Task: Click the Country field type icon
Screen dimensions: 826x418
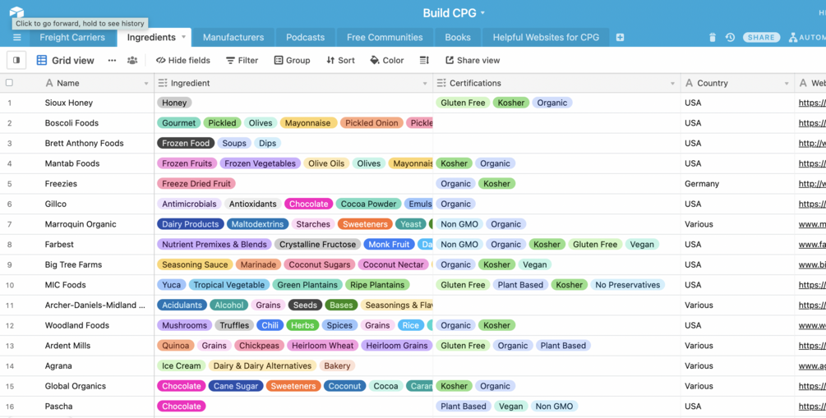Action: [689, 83]
